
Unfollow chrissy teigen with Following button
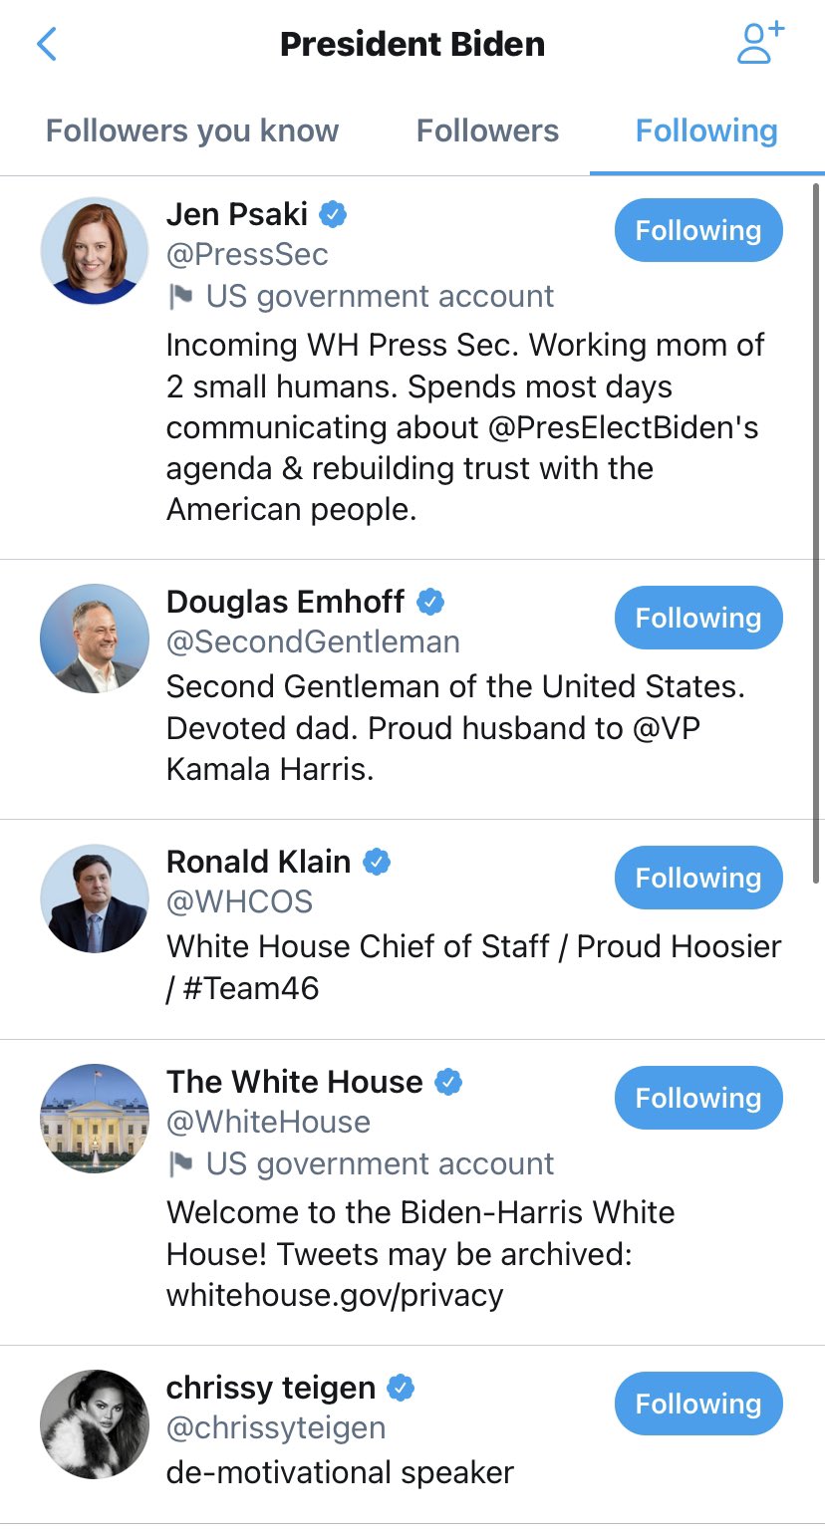[x=697, y=1404]
